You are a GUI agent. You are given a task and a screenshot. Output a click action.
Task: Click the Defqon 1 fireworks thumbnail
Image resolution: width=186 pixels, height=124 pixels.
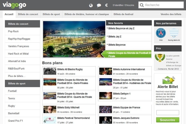click(x=105, y=96)
